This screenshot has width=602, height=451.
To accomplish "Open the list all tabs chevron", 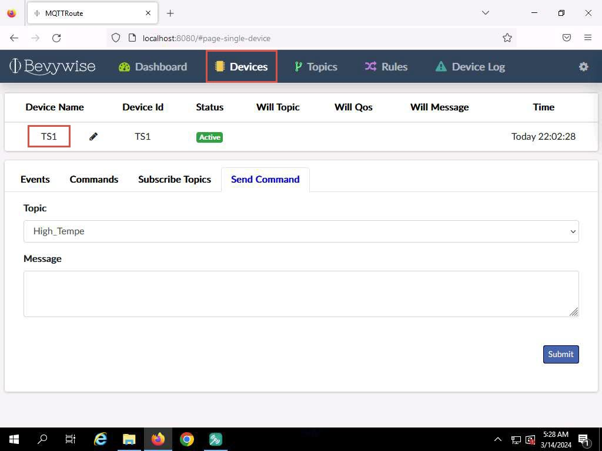I will point(485,13).
